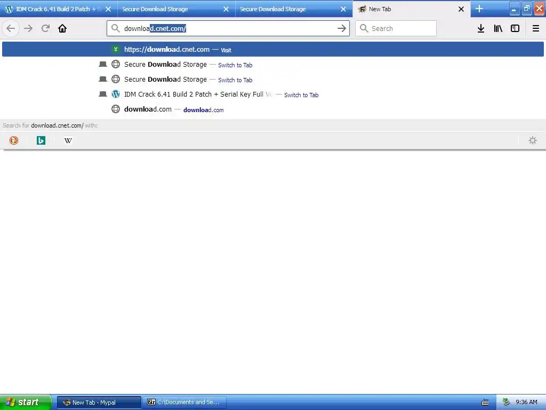Close the New Tab tab
Screen dimensions: 546x410
(461, 9)
